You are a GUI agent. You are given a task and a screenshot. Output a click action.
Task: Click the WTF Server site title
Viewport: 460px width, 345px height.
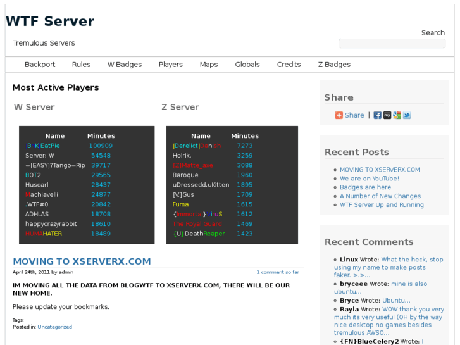50,21
